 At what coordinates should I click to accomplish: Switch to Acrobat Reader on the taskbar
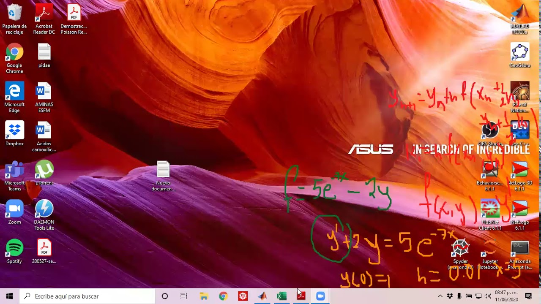click(x=301, y=296)
